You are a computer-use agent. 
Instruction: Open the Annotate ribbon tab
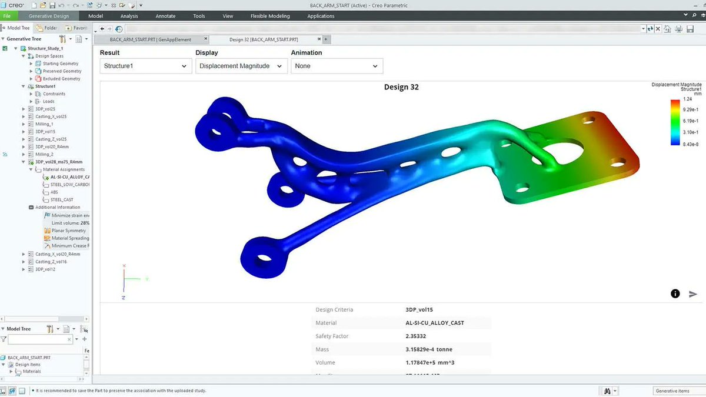165,16
